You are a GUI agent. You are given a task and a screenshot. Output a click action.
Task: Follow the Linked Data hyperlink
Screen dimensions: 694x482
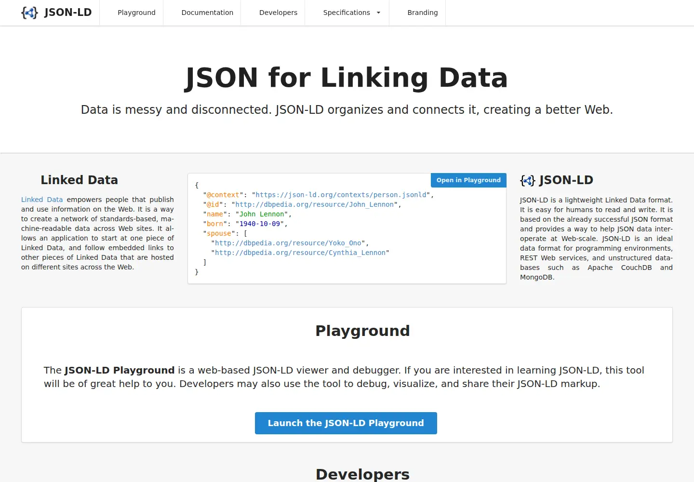click(x=42, y=200)
